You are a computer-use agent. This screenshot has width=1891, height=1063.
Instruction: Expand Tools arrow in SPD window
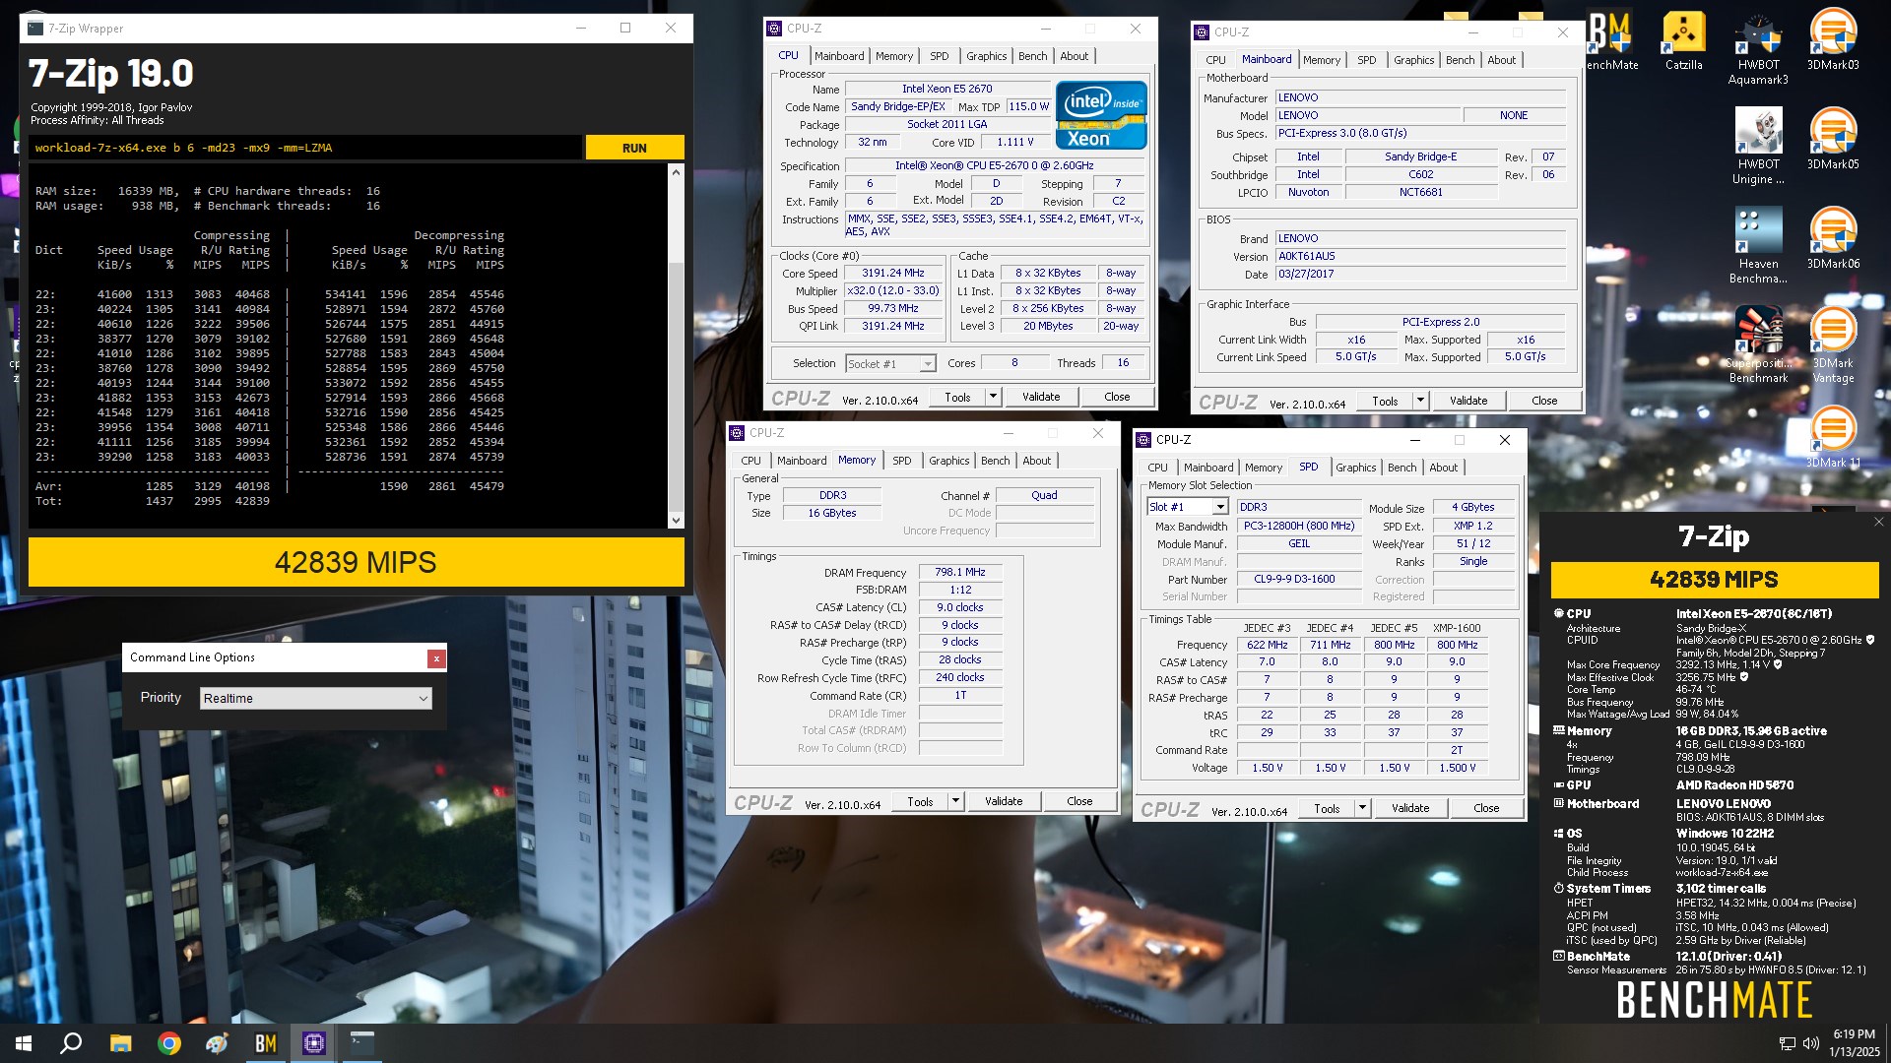[x=1362, y=808]
